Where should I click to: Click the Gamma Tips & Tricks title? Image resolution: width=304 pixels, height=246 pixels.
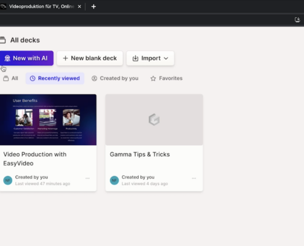coord(140,154)
